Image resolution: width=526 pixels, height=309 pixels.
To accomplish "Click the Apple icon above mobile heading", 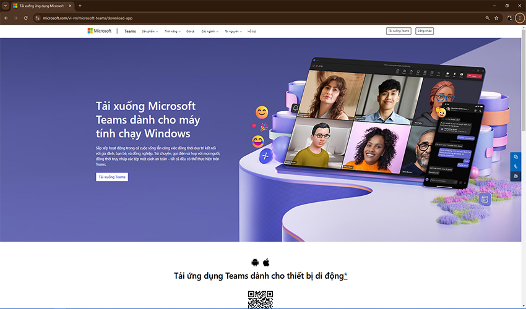I will 266,262.
